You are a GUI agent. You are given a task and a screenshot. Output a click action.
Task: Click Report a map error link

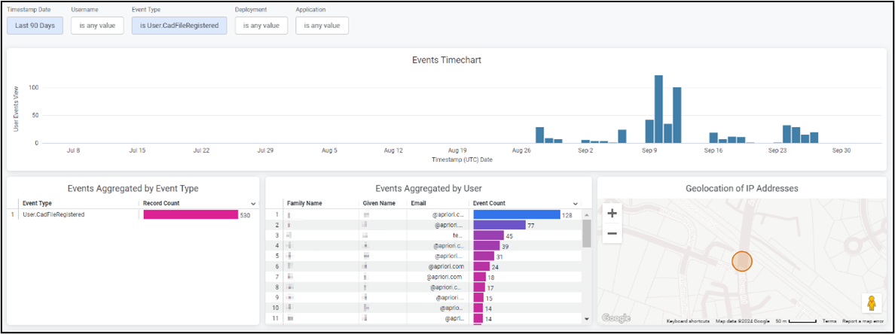coord(863,321)
